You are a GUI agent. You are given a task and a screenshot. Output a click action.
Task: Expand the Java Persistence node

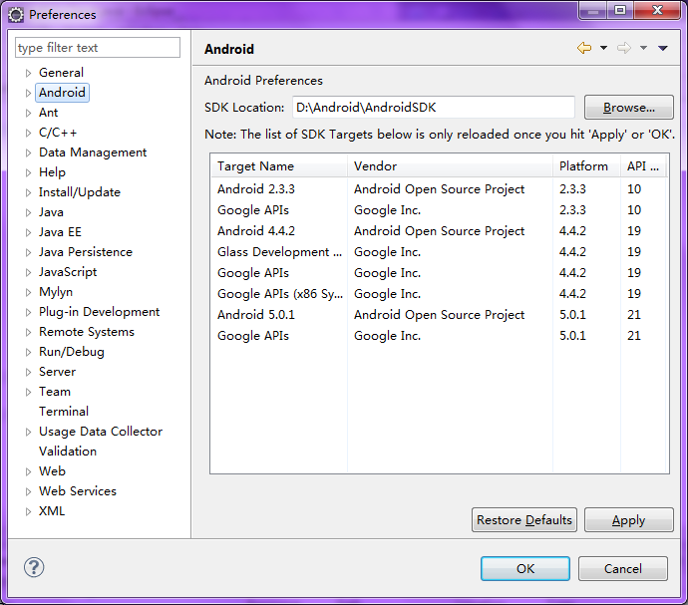point(28,252)
